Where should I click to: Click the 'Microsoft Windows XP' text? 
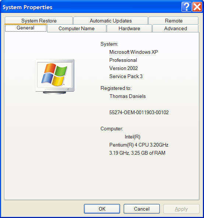click(x=134, y=52)
